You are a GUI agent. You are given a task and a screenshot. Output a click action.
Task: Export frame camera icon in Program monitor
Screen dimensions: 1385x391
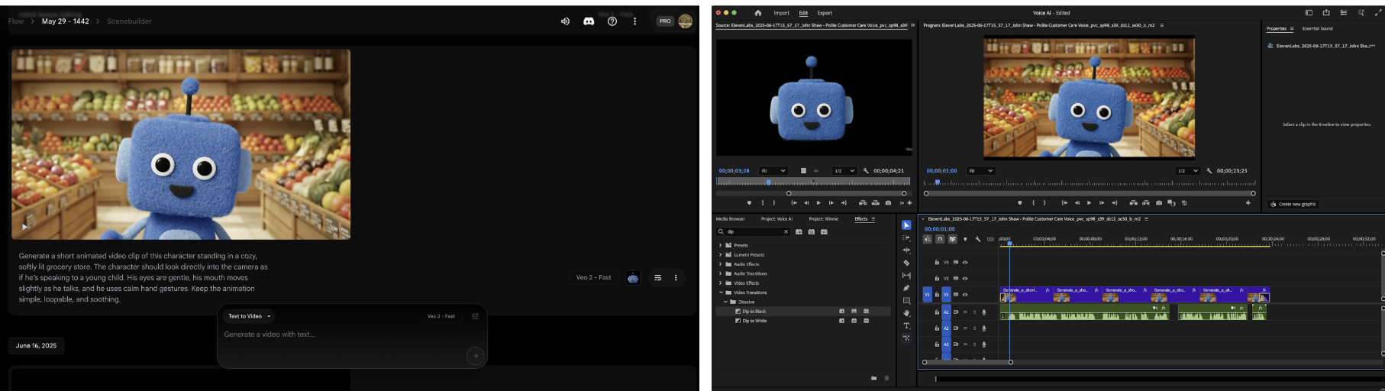tap(1159, 203)
